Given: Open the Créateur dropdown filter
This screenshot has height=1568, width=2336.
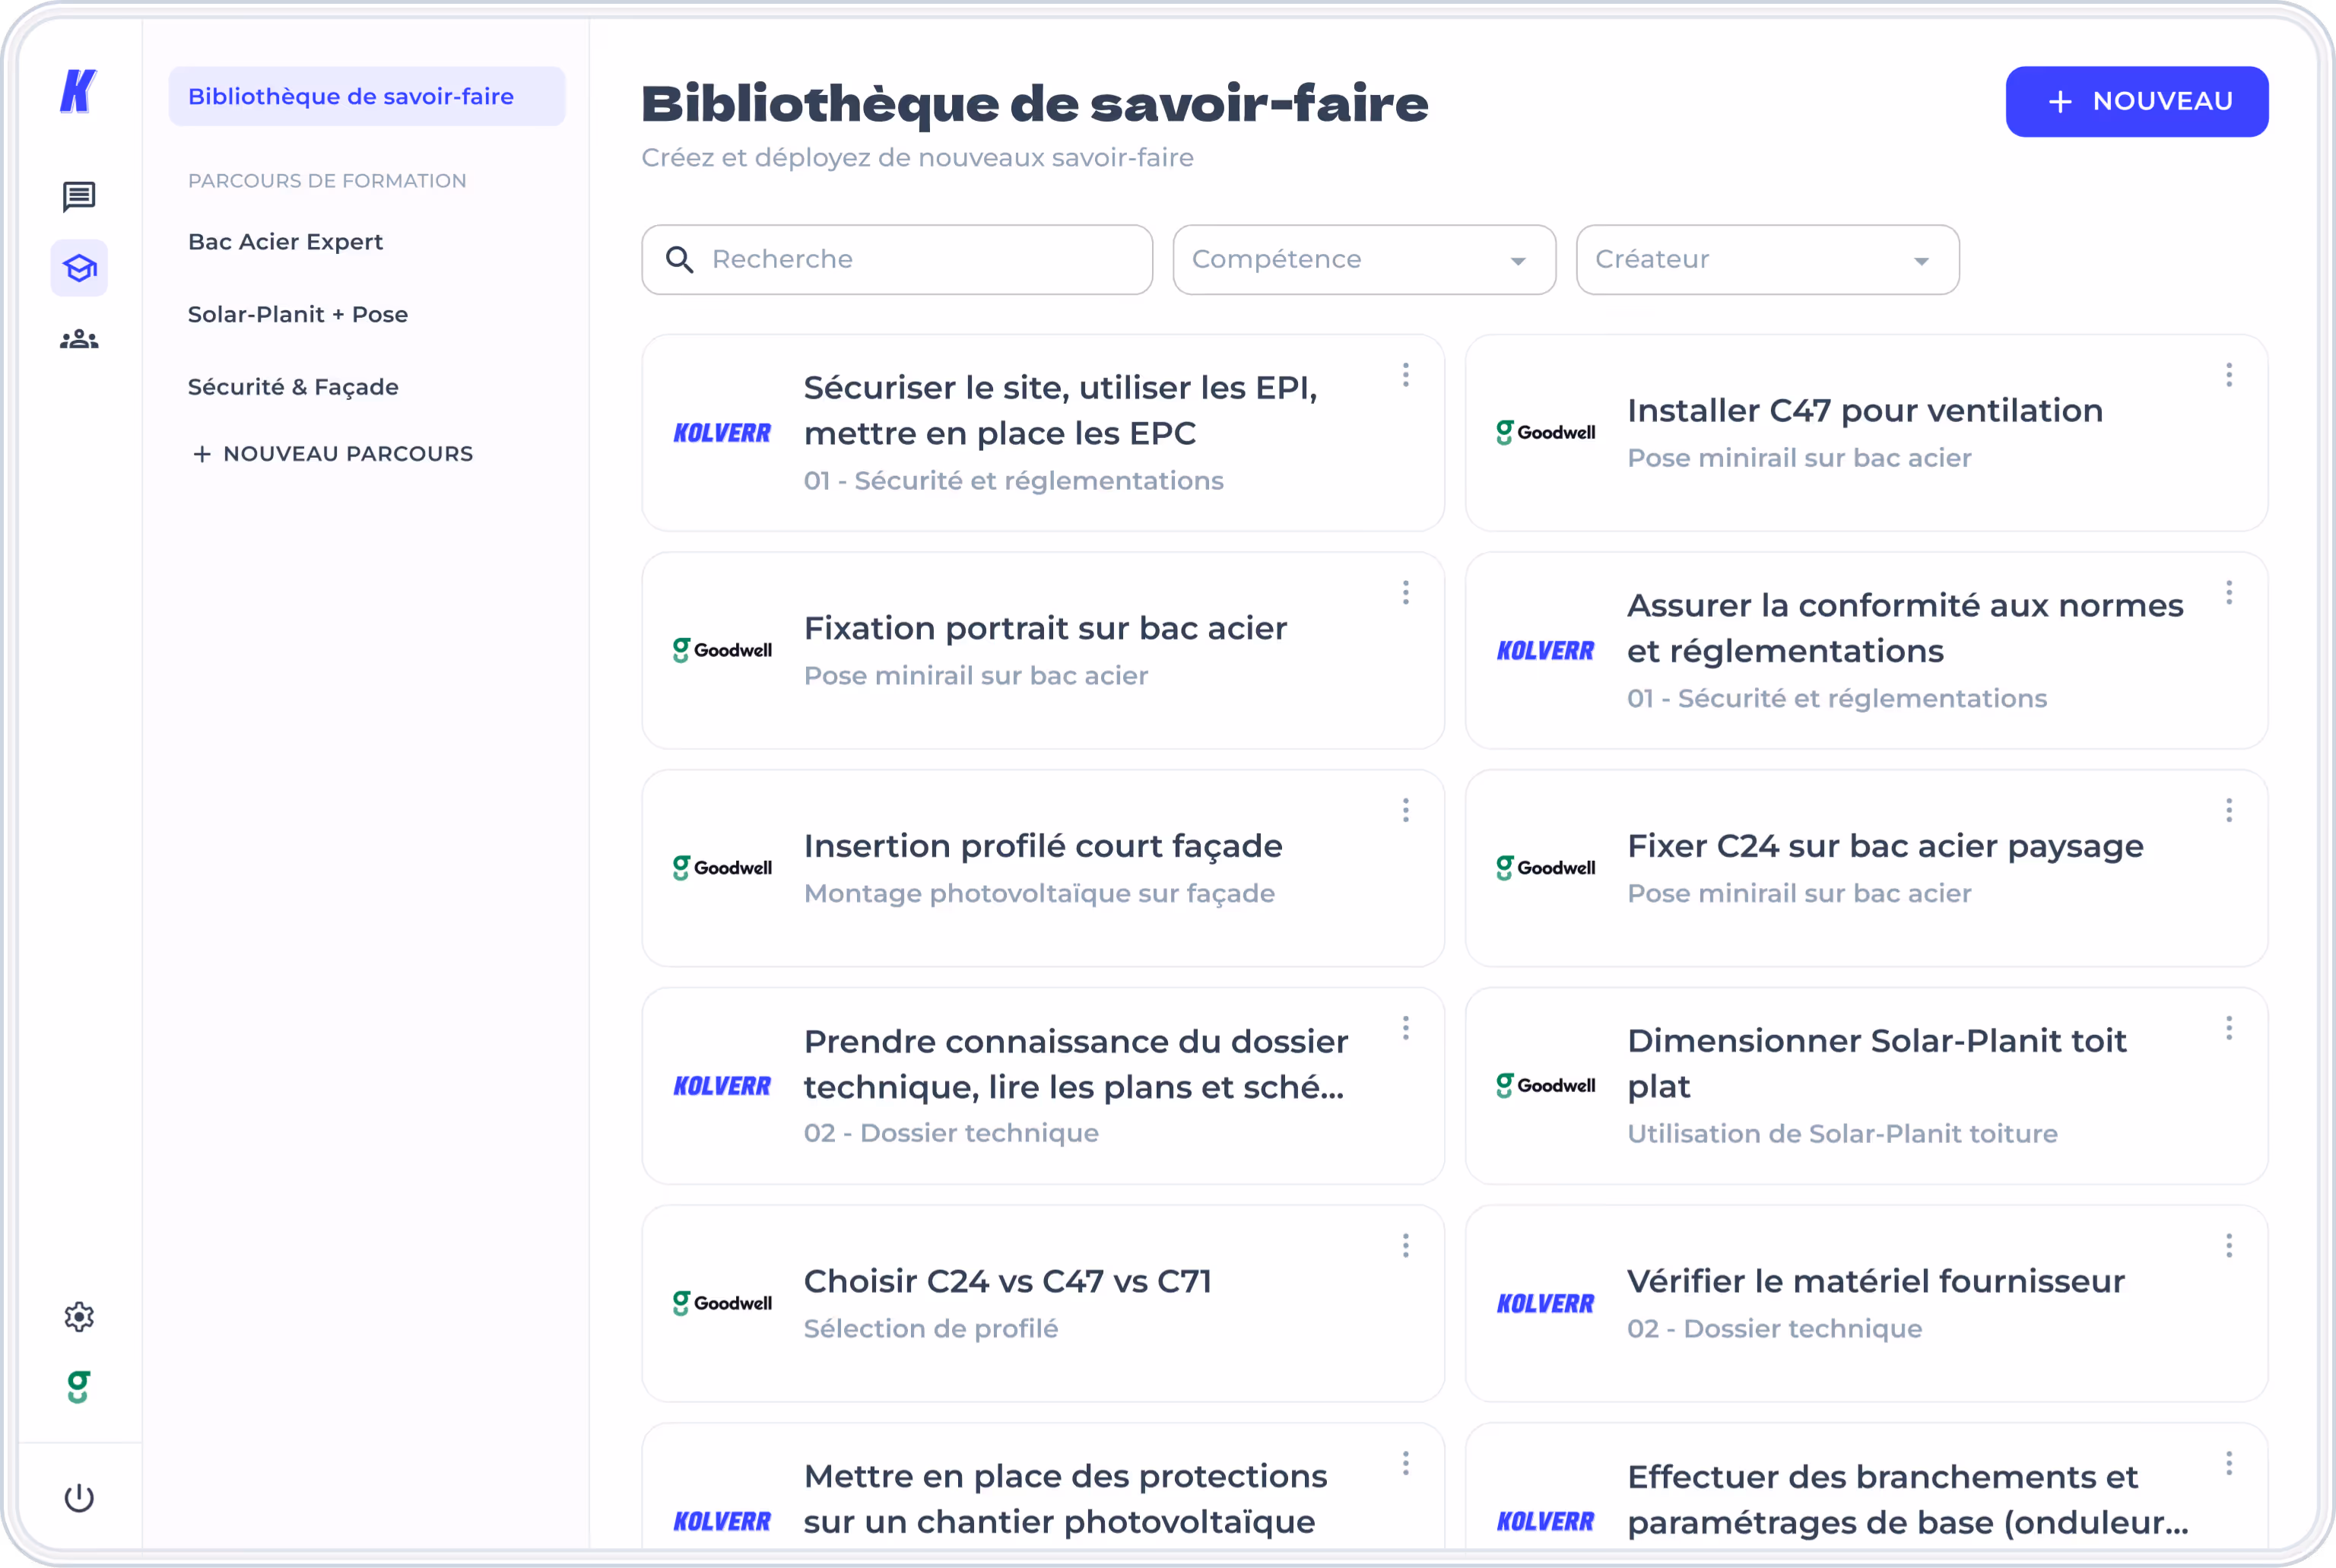Looking at the screenshot, I should (1766, 259).
